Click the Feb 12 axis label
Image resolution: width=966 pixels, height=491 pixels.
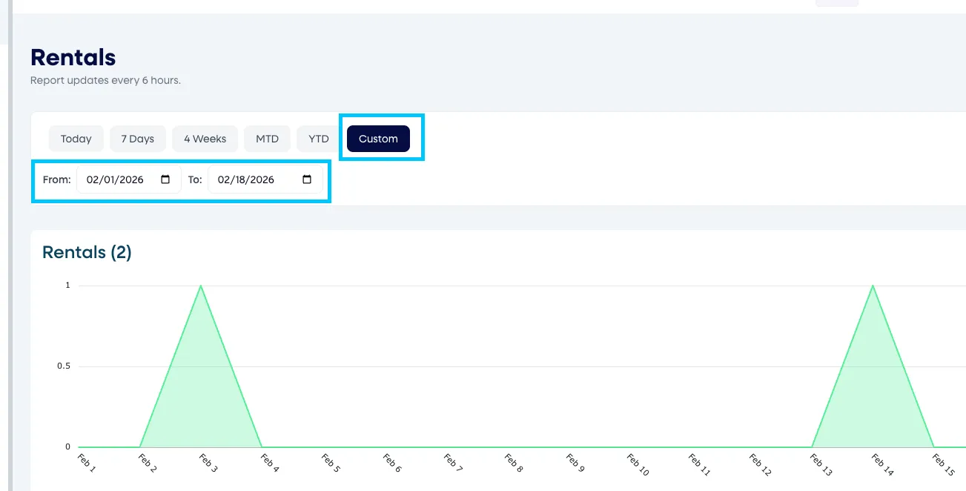point(760,464)
